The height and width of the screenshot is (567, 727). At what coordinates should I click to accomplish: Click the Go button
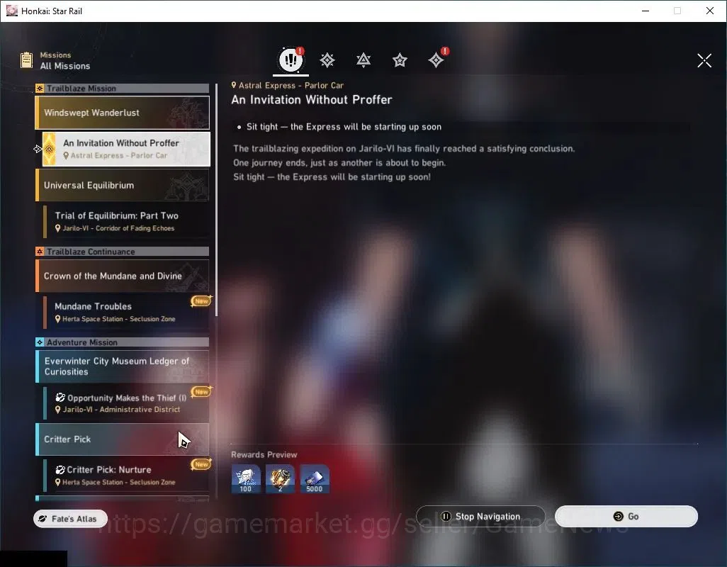[x=626, y=517]
